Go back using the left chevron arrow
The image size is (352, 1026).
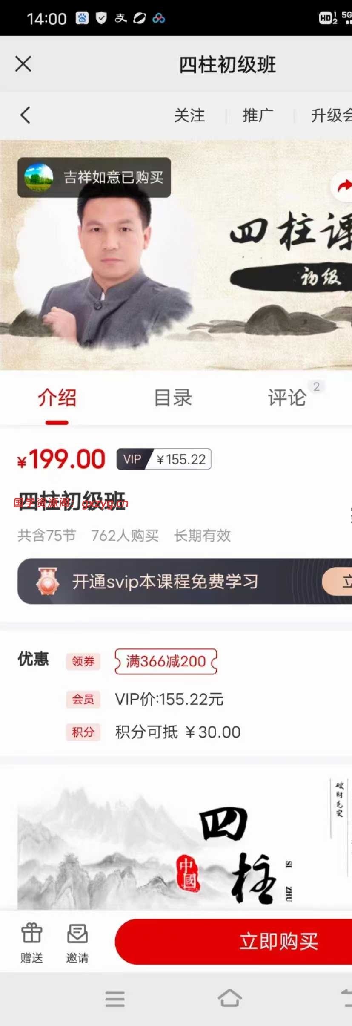click(26, 115)
